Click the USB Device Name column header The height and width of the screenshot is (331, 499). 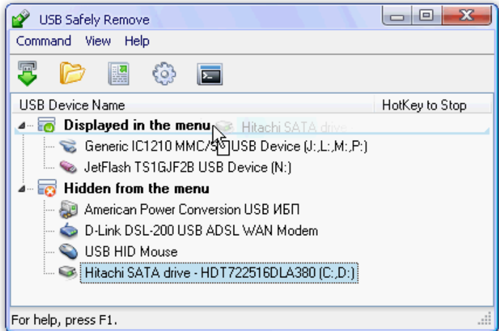pyautogui.click(x=193, y=105)
